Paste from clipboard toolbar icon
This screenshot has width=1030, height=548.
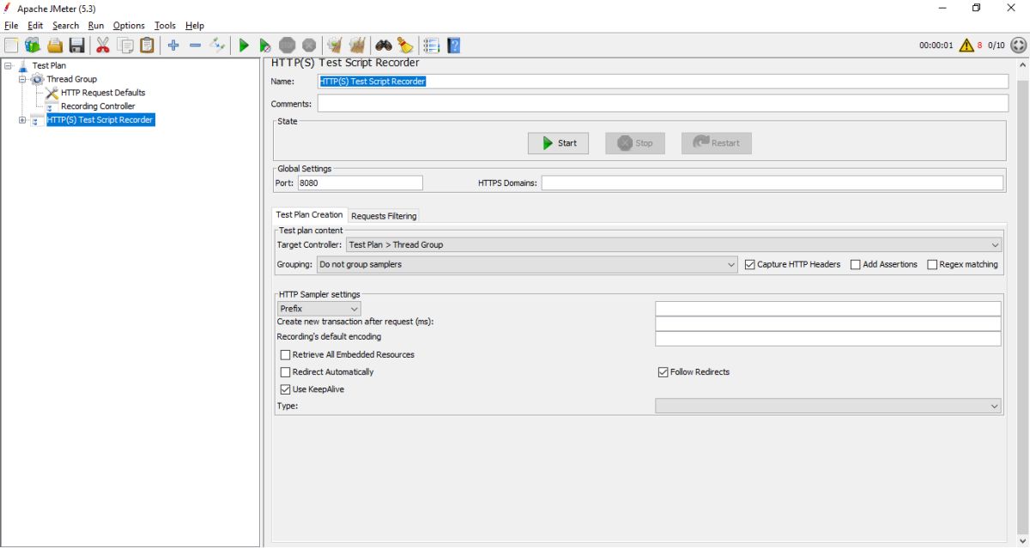tap(148, 45)
